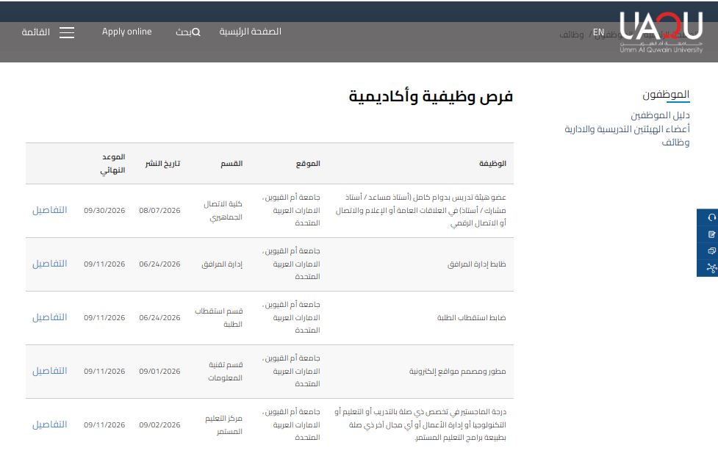Viewport: 718px width, 459px height.
Task: Click the UAQU university logo
Action: 661,32
